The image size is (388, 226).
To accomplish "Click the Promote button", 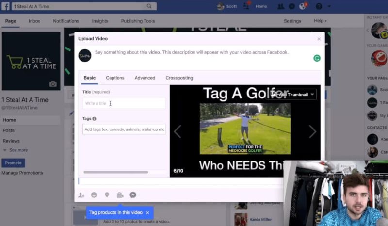I will (14, 163).
